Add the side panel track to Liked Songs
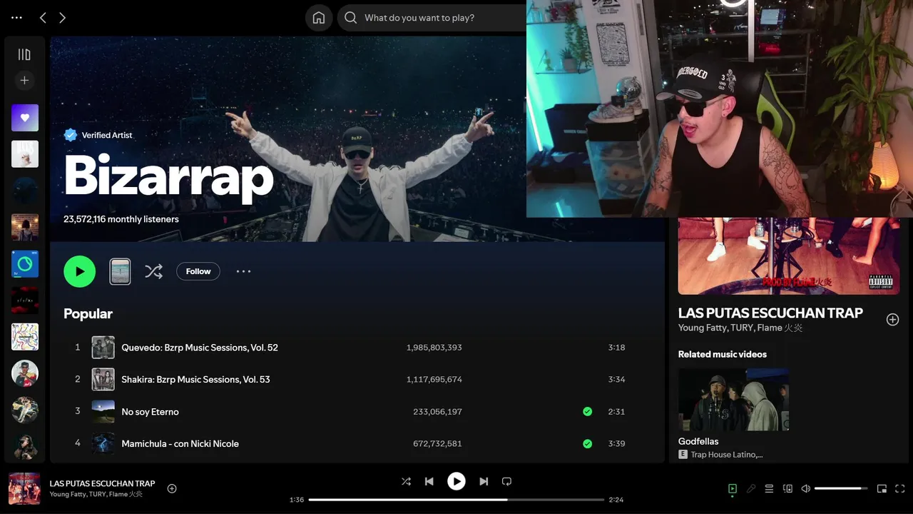This screenshot has height=514, width=913. tap(892, 319)
